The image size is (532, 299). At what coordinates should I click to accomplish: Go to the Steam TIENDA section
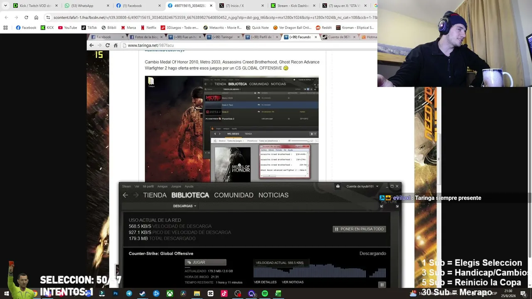click(155, 195)
